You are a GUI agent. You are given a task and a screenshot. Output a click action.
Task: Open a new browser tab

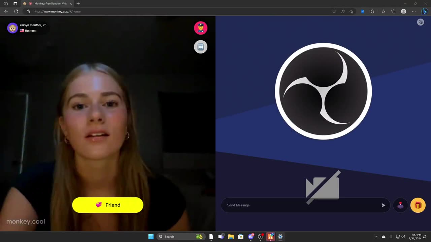pos(78,3)
